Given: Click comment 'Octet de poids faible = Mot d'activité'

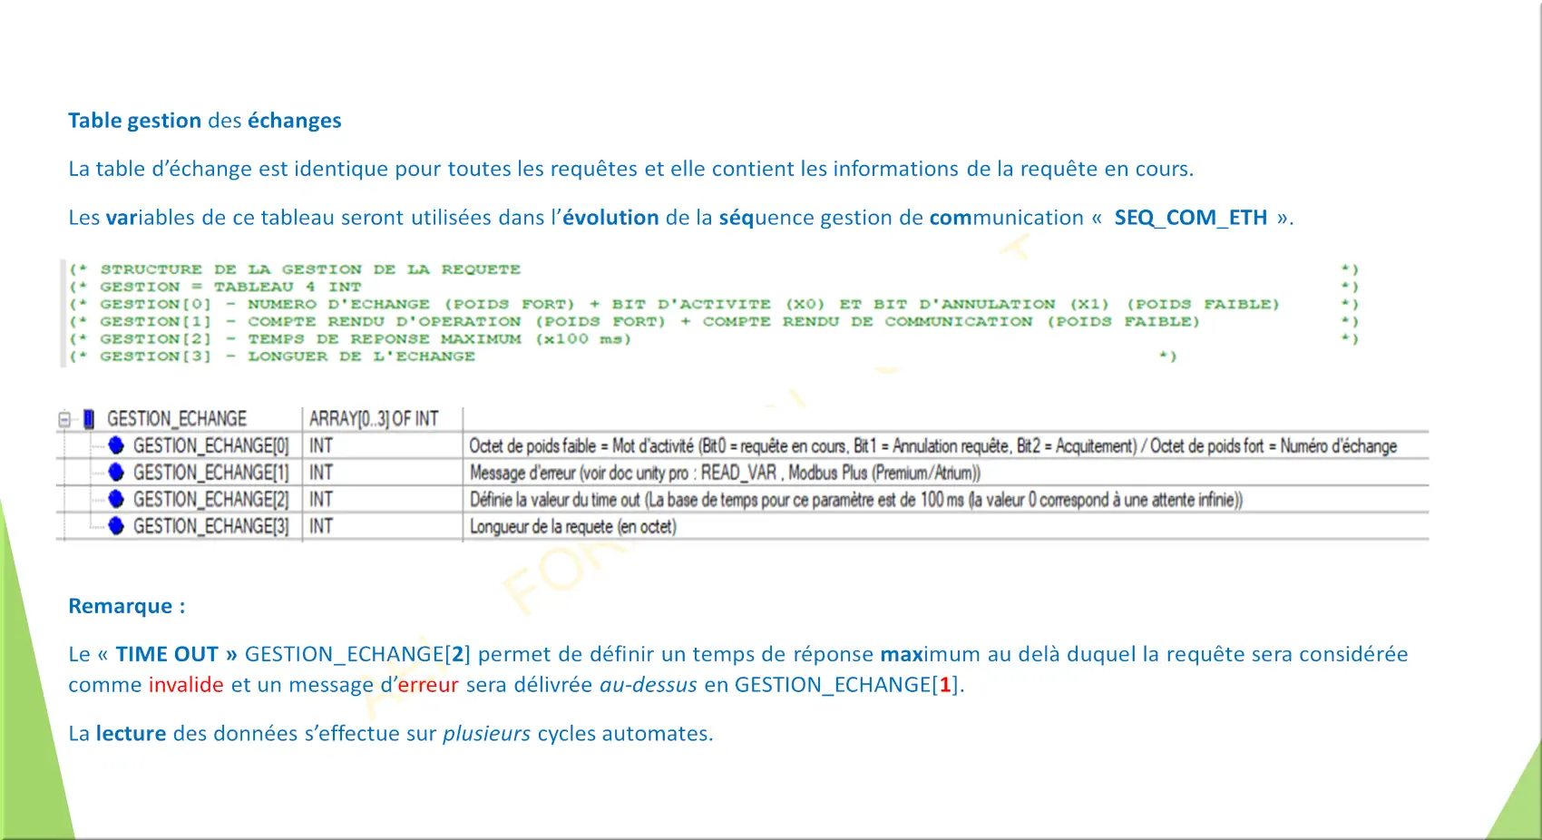Looking at the screenshot, I should [932, 445].
